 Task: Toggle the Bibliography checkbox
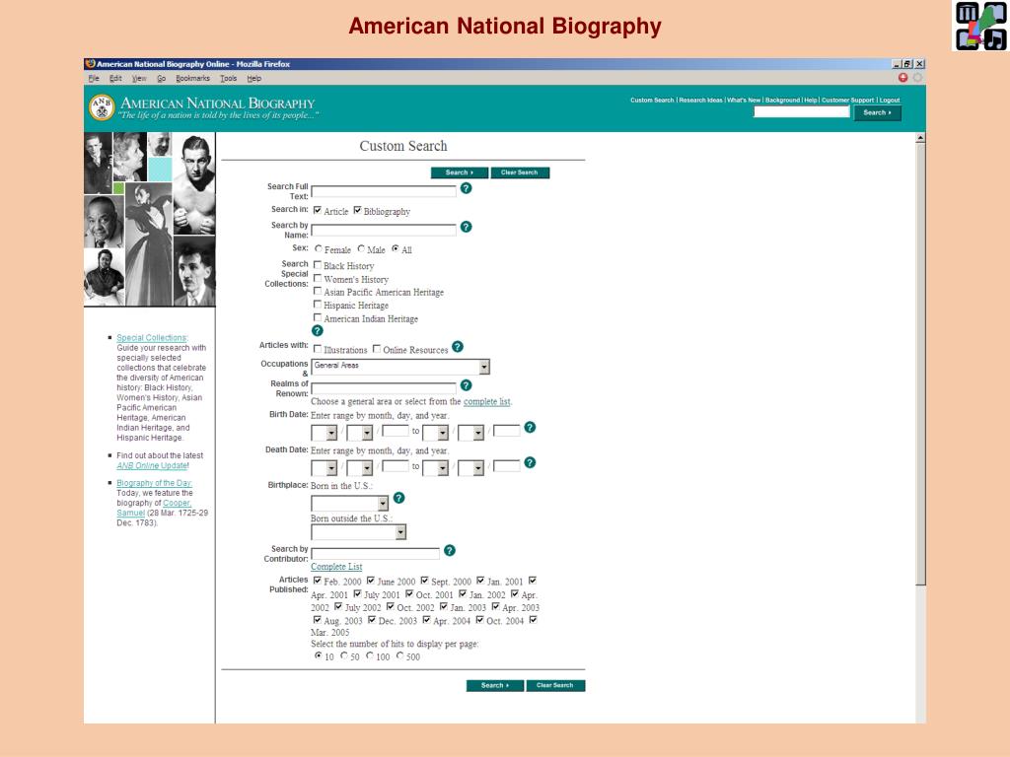pos(357,211)
